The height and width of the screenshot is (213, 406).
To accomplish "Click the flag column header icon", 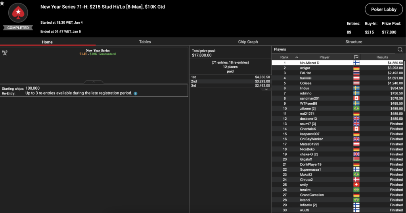I will pyautogui.click(x=356, y=57).
